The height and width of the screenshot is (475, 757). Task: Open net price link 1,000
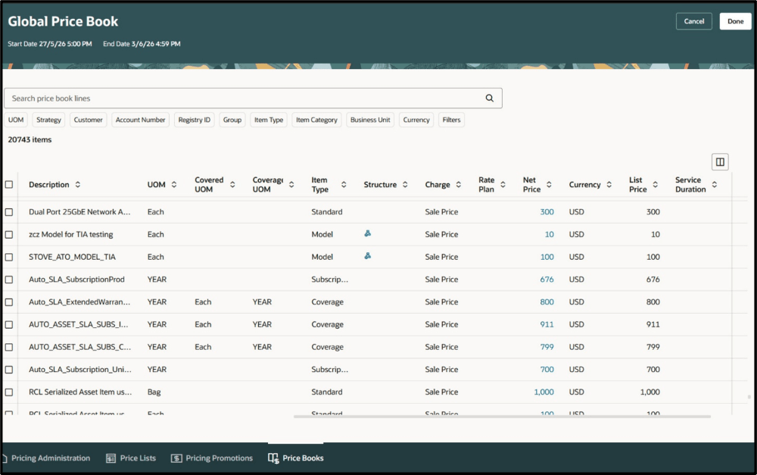(544, 392)
